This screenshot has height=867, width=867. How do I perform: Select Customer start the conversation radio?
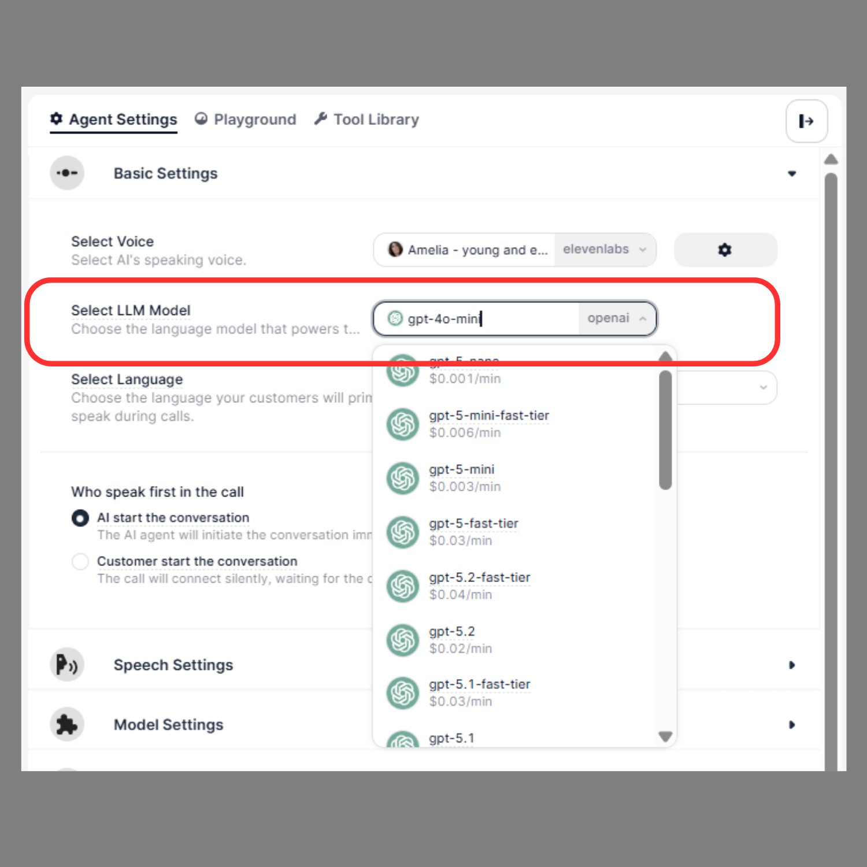coord(80,561)
